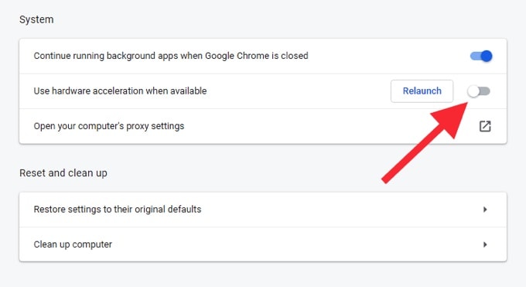526x287 pixels.
Task: Click the Restore settings to their original defaults text
Action: click(x=118, y=210)
